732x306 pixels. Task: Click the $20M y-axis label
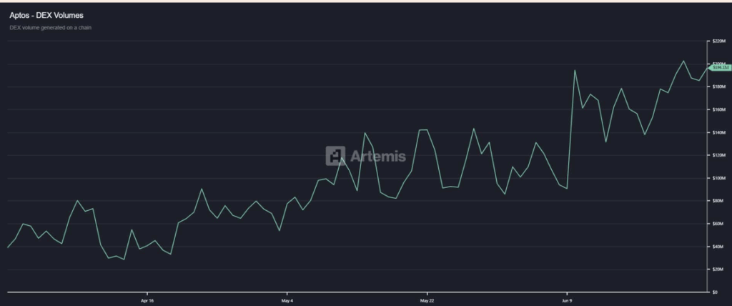[x=718, y=270]
